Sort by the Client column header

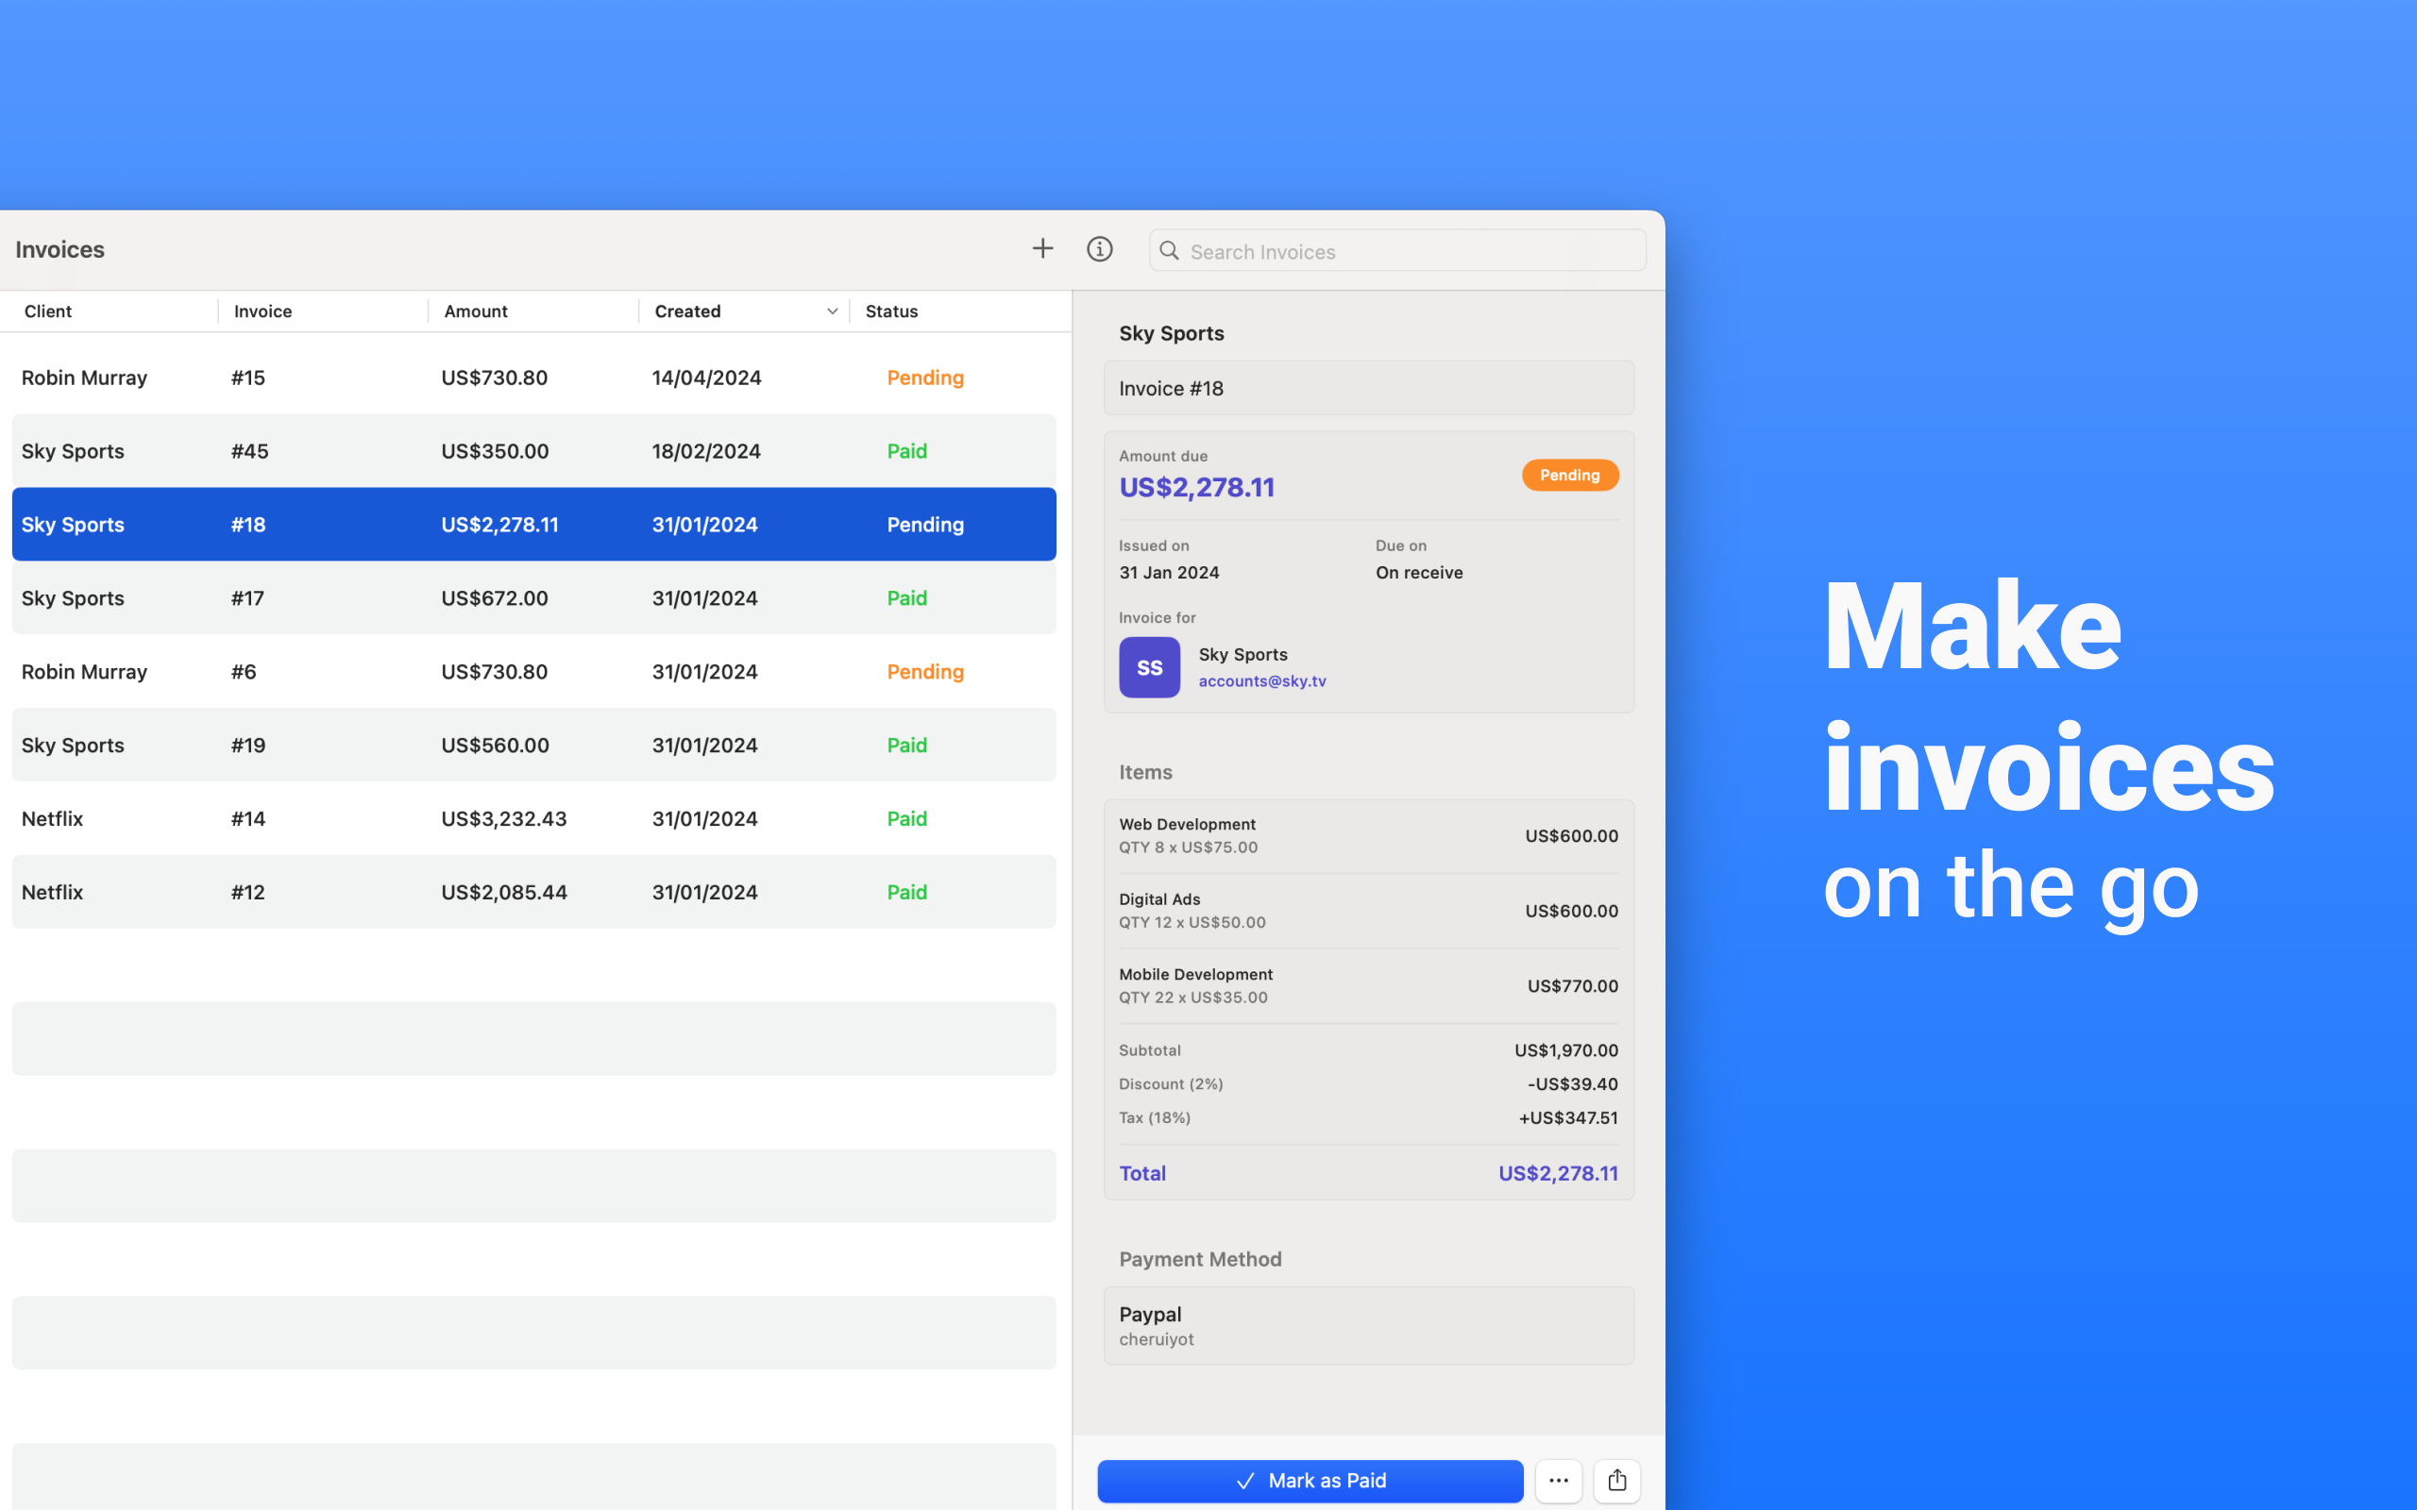pos(47,310)
